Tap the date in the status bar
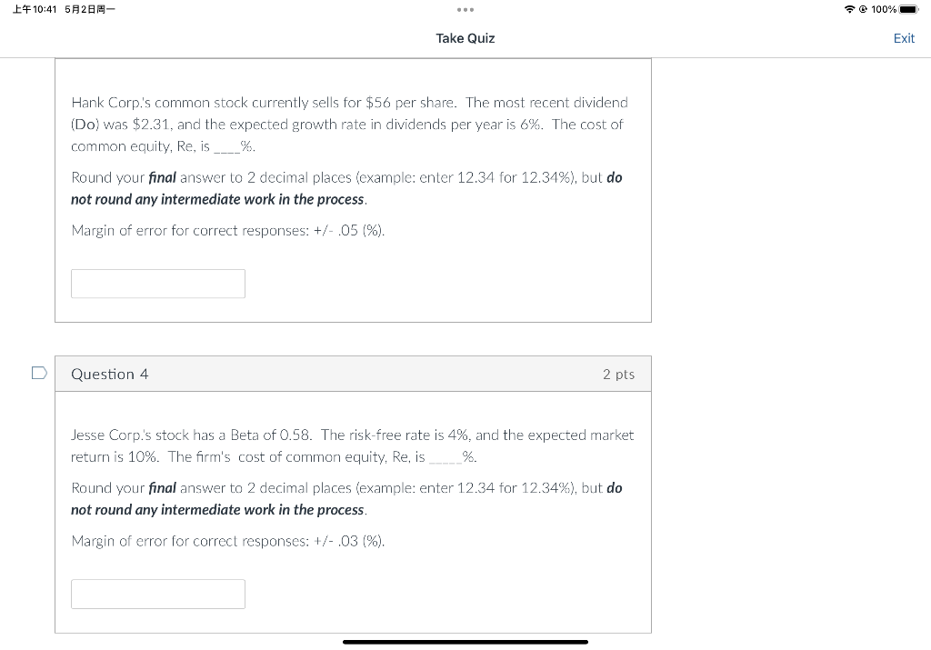The width and height of the screenshot is (931, 650). coord(90,9)
